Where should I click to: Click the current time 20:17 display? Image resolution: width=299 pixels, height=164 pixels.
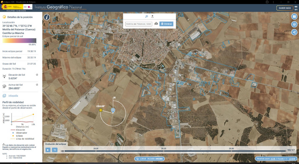(291, 150)
